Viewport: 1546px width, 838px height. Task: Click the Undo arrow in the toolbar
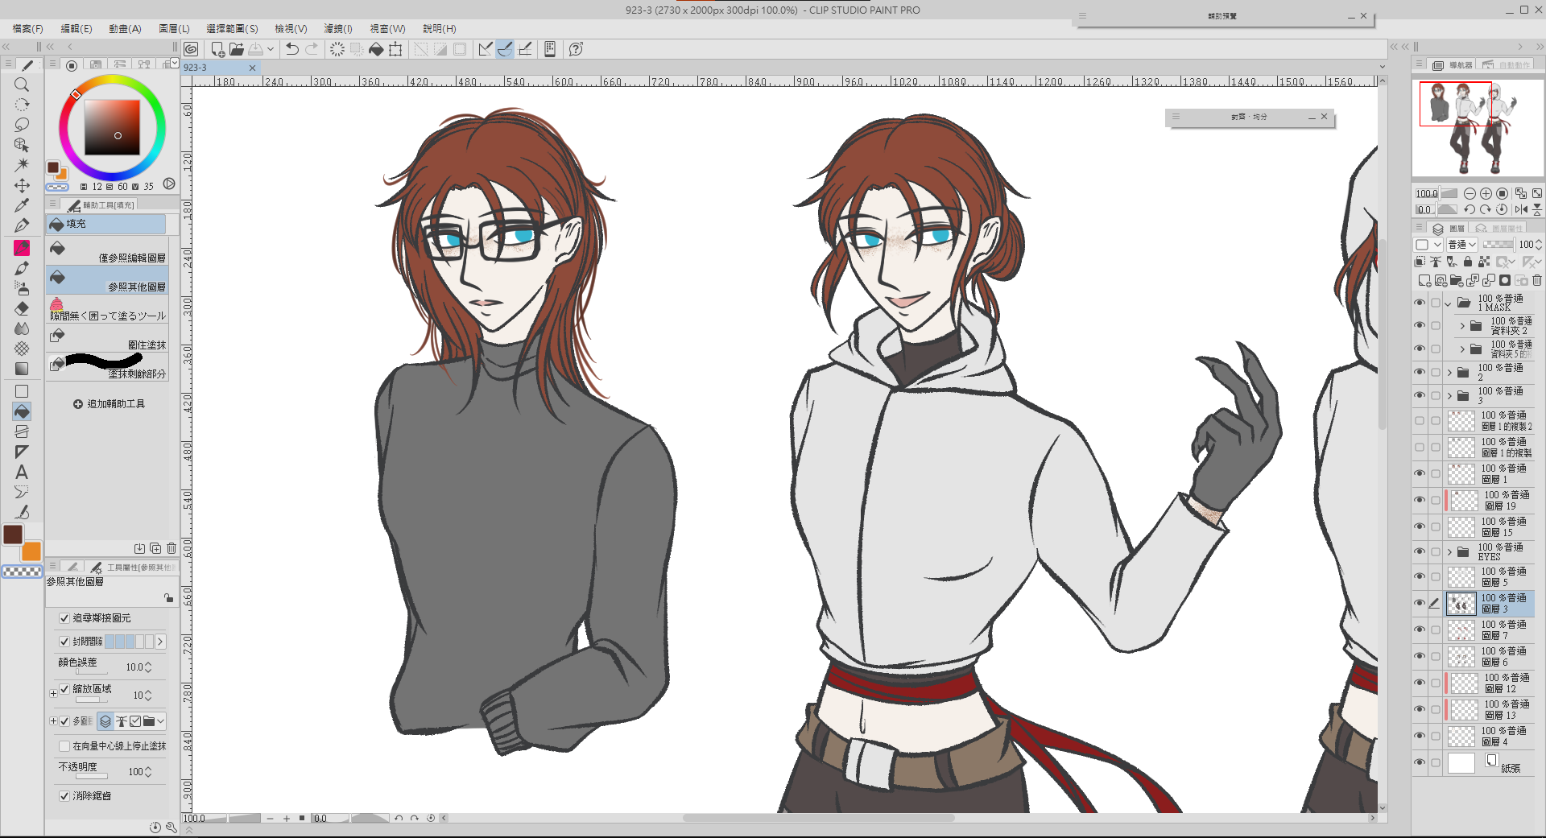(x=292, y=49)
